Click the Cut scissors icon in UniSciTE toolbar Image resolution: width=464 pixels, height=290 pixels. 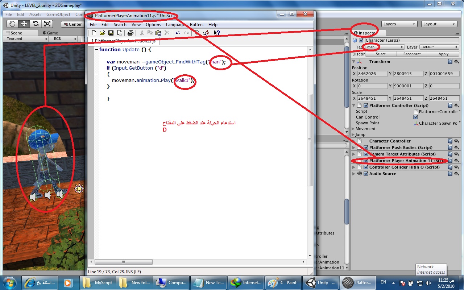[x=142, y=33]
